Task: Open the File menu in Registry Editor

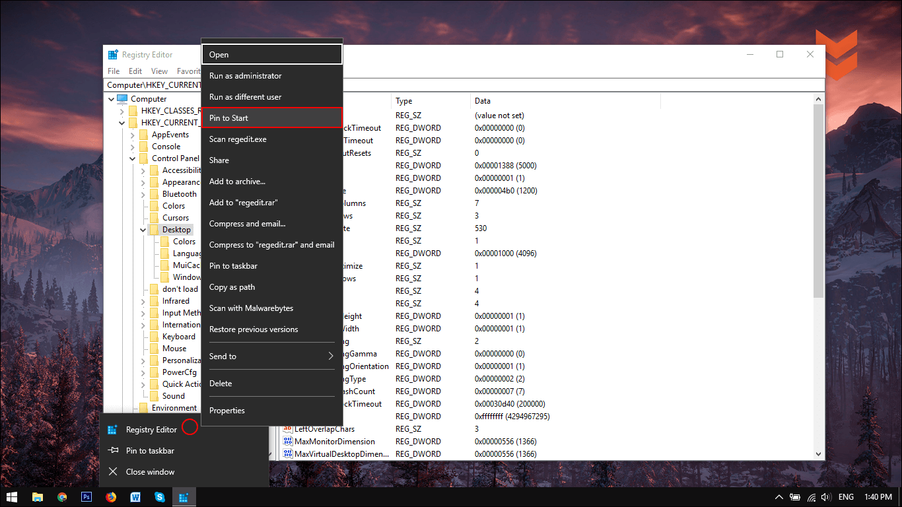Action: click(114, 71)
